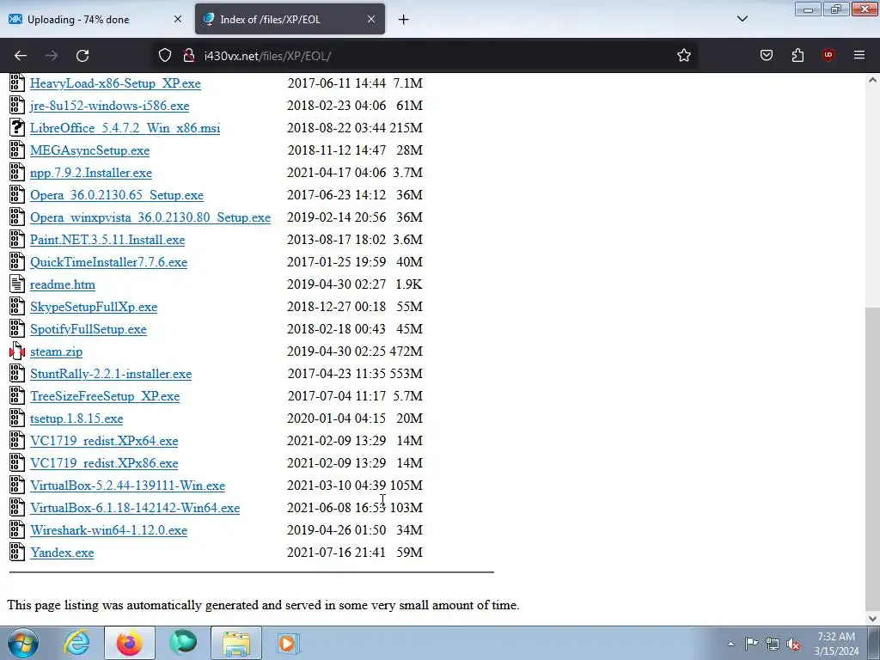Open the Yandex.exe link
Image resolution: width=880 pixels, height=660 pixels.
click(x=62, y=553)
